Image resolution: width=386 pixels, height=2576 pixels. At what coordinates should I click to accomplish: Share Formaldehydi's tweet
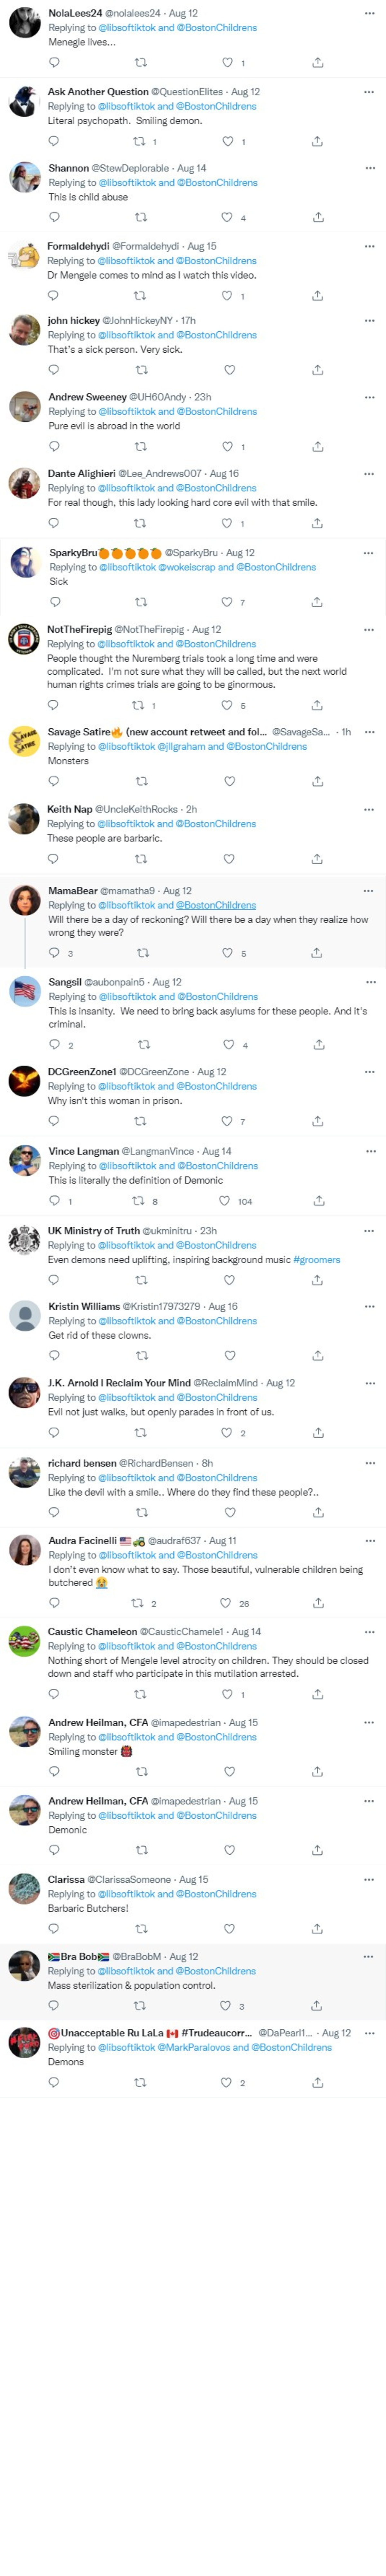(317, 296)
